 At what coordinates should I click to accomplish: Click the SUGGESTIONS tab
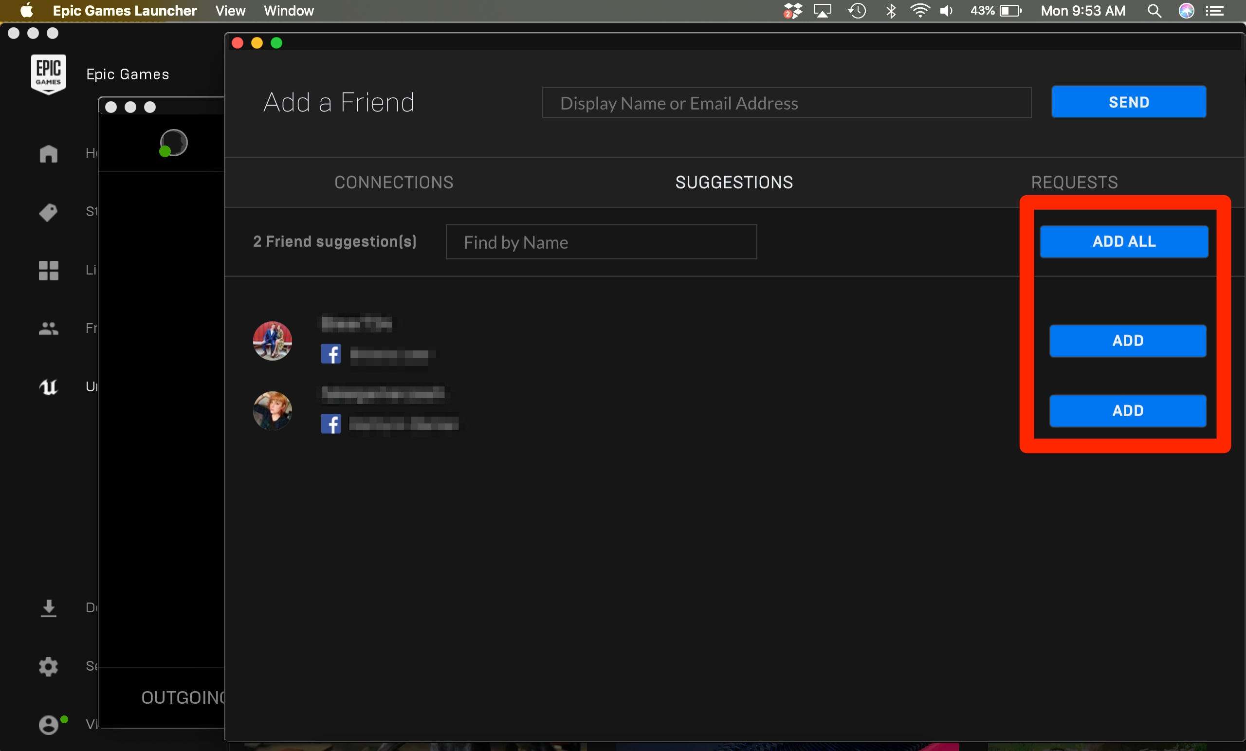tap(735, 182)
